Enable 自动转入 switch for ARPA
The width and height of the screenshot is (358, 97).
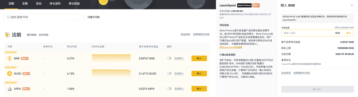click(x=169, y=89)
